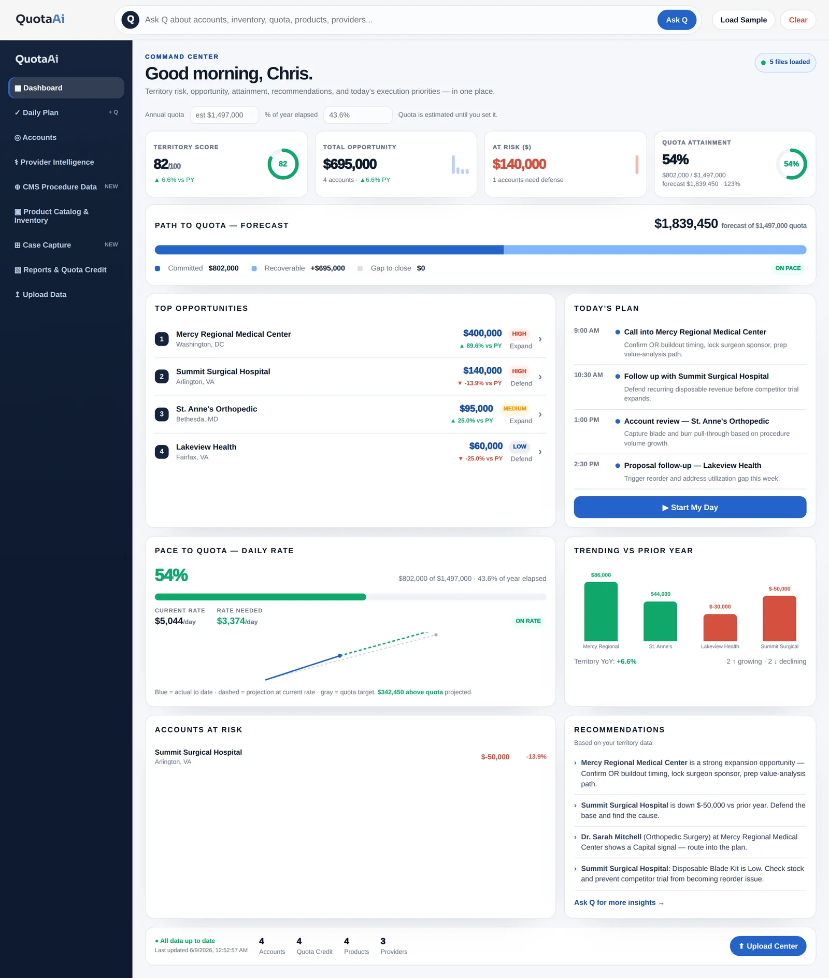Image resolution: width=829 pixels, height=978 pixels.
Task: Click the ON RATE status badge
Action: tap(528, 621)
